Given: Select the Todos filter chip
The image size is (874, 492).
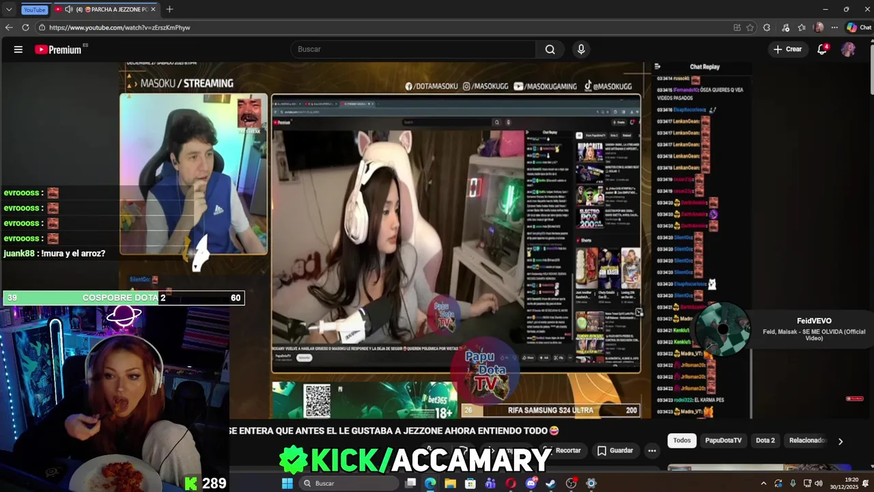Looking at the screenshot, I should [682, 441].
